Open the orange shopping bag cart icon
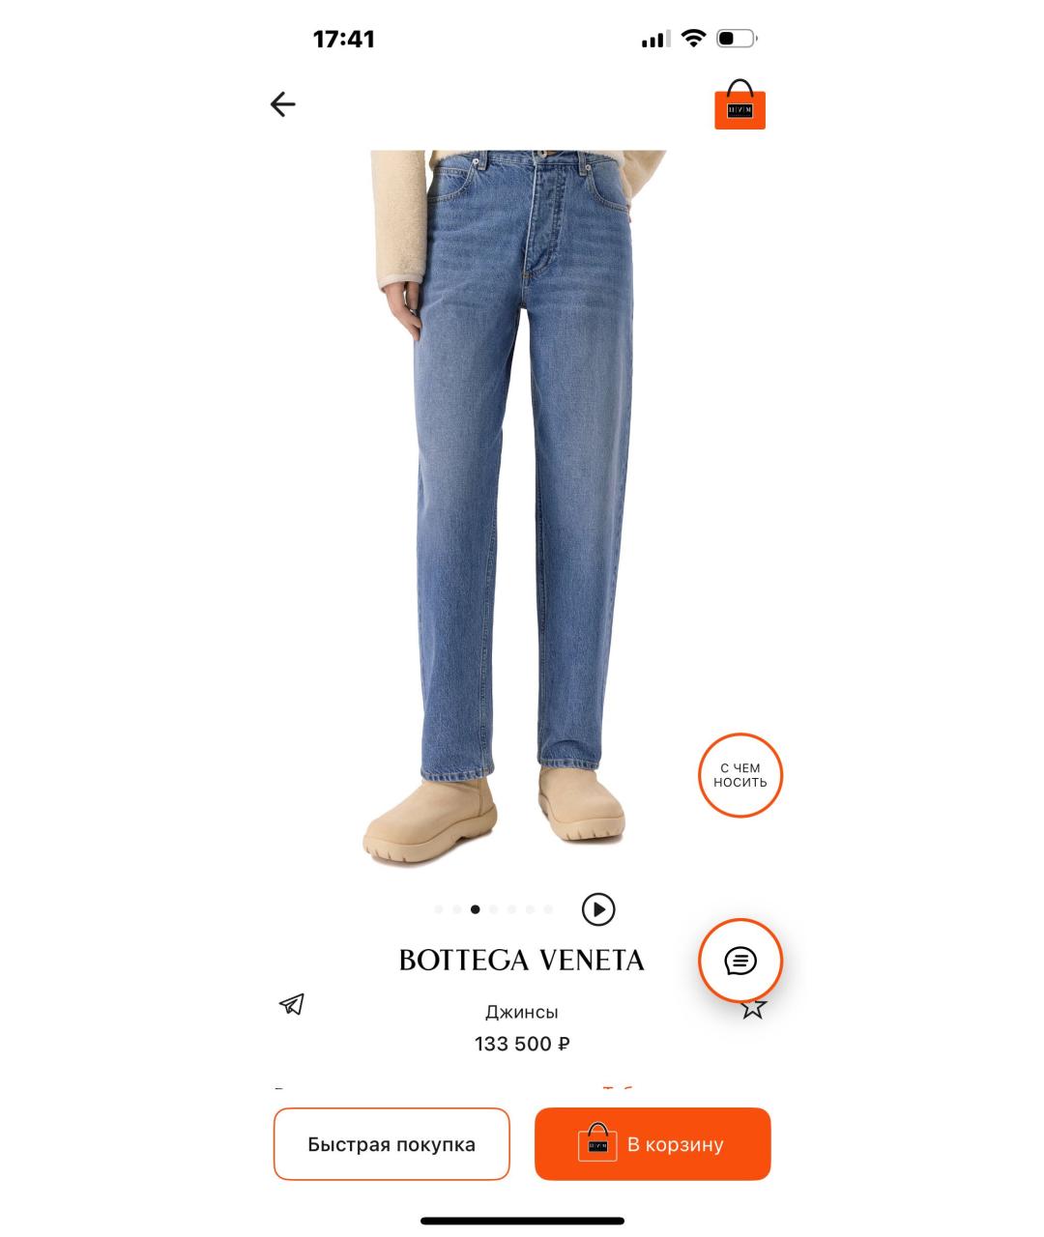 click(740, 104)
